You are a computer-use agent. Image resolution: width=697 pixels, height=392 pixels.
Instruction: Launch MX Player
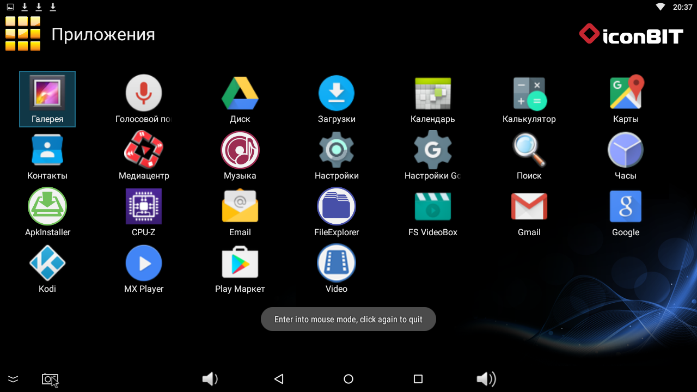click(144, 269)
